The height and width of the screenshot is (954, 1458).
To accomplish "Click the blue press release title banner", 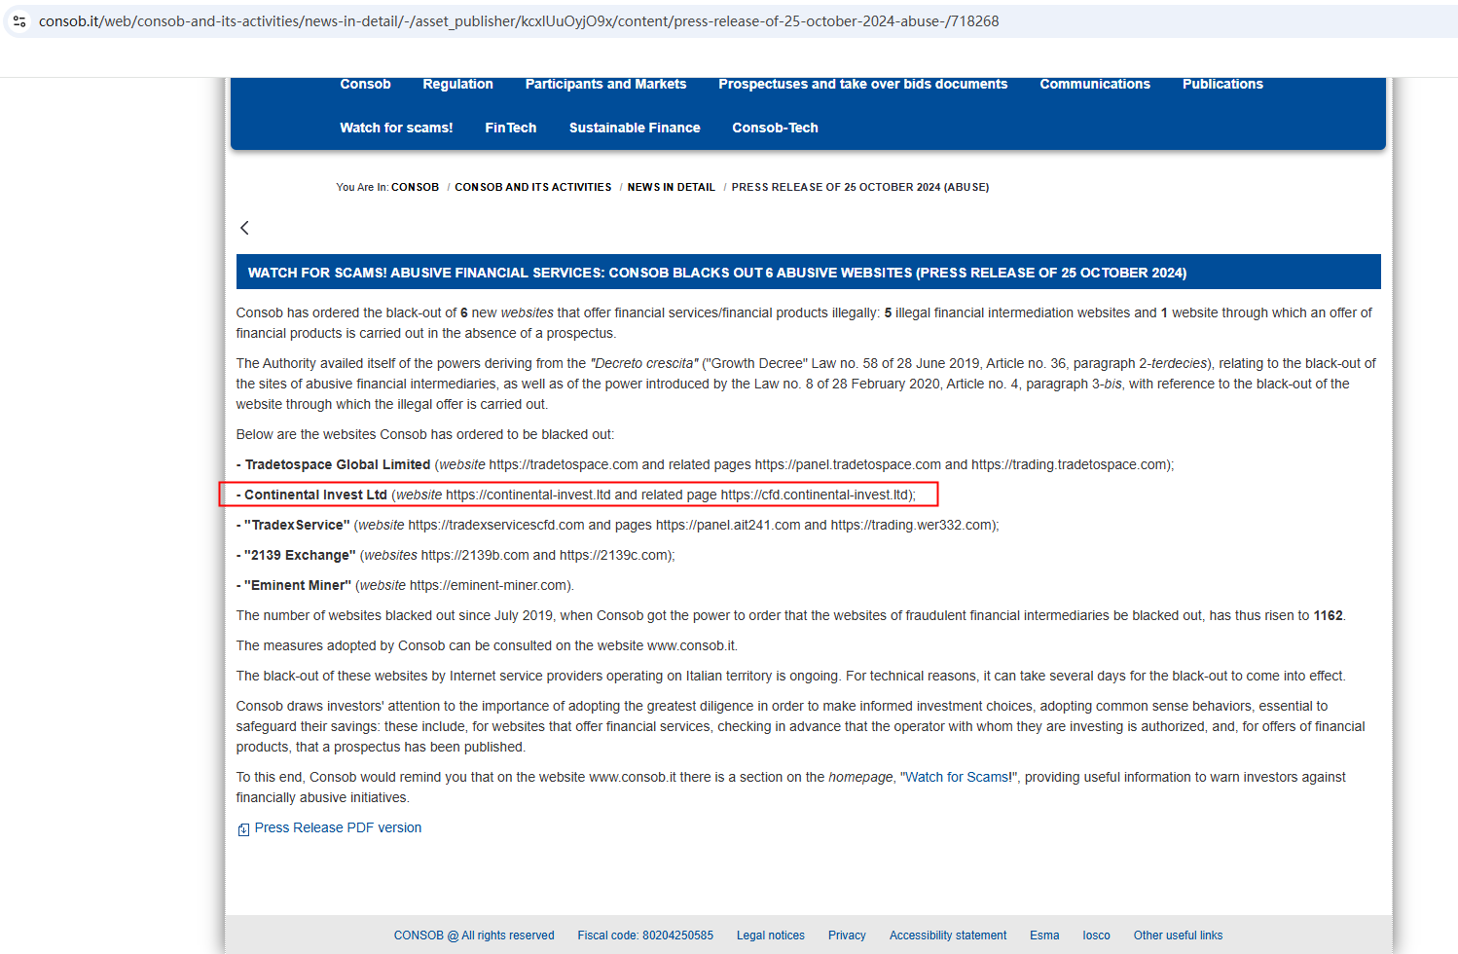I will click(808, 272).
